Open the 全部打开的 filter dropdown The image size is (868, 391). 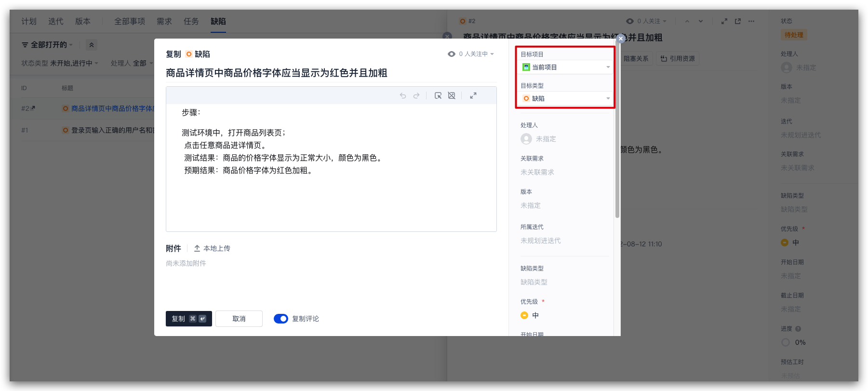point(47,45)
